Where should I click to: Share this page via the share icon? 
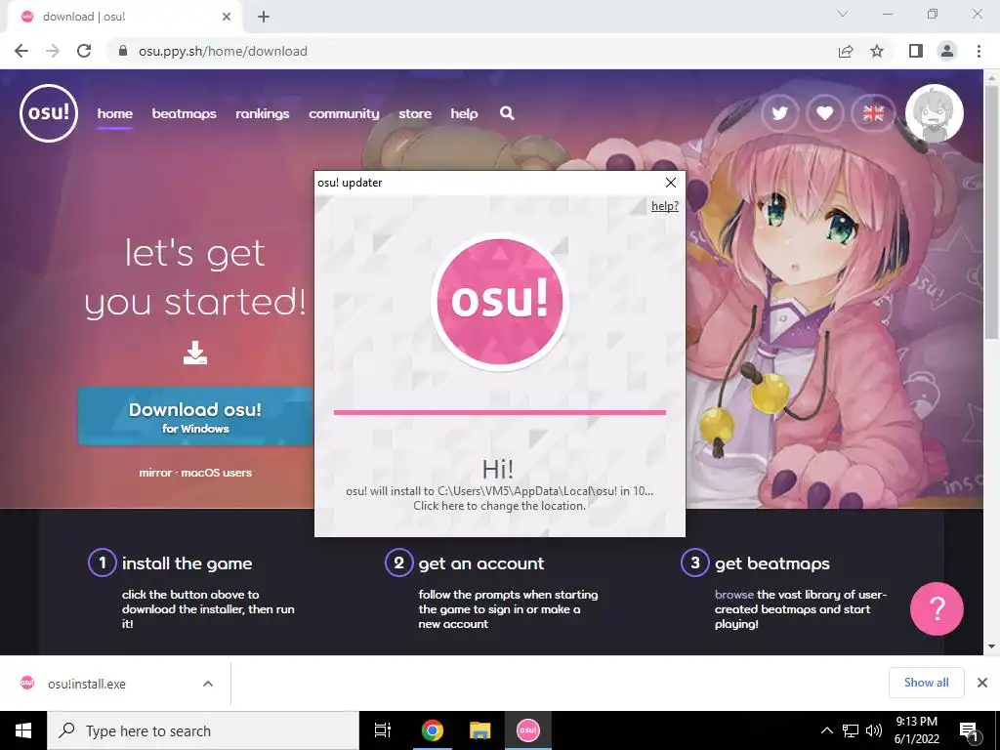(846, 51)
